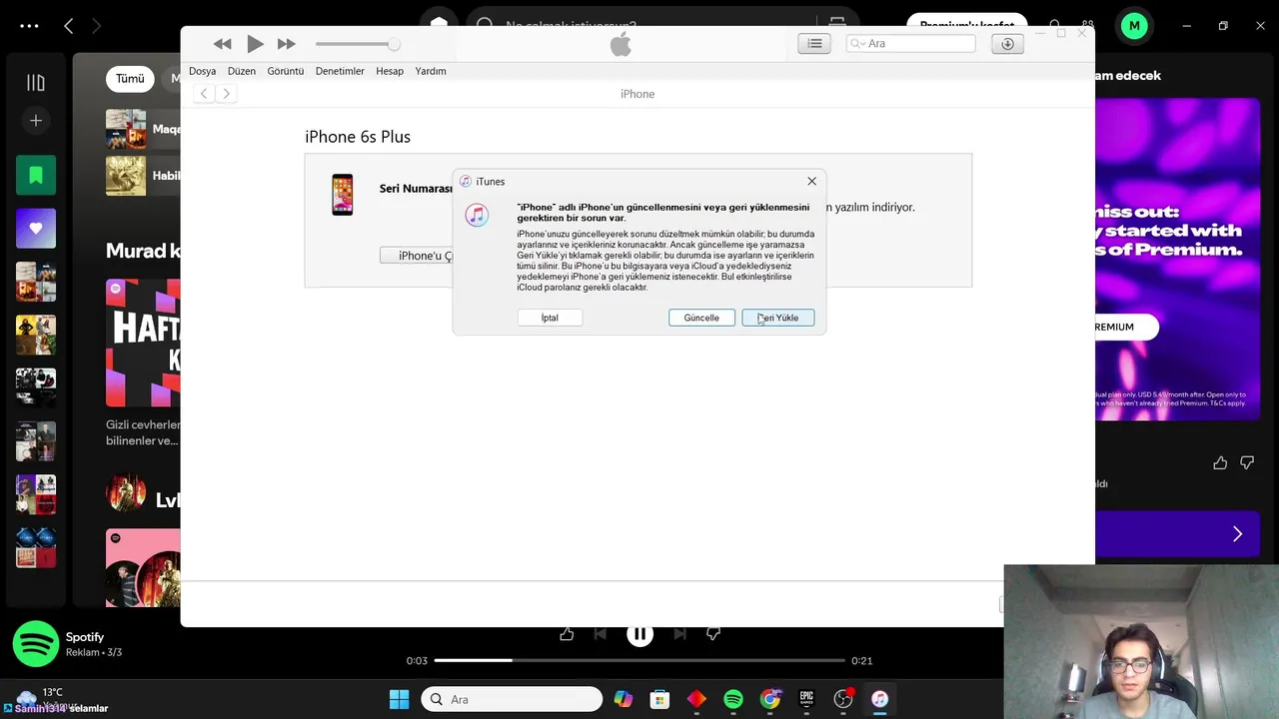Cancel the dialog with İptal
This screenshot has width=1279, height=719.
[550, 318]
